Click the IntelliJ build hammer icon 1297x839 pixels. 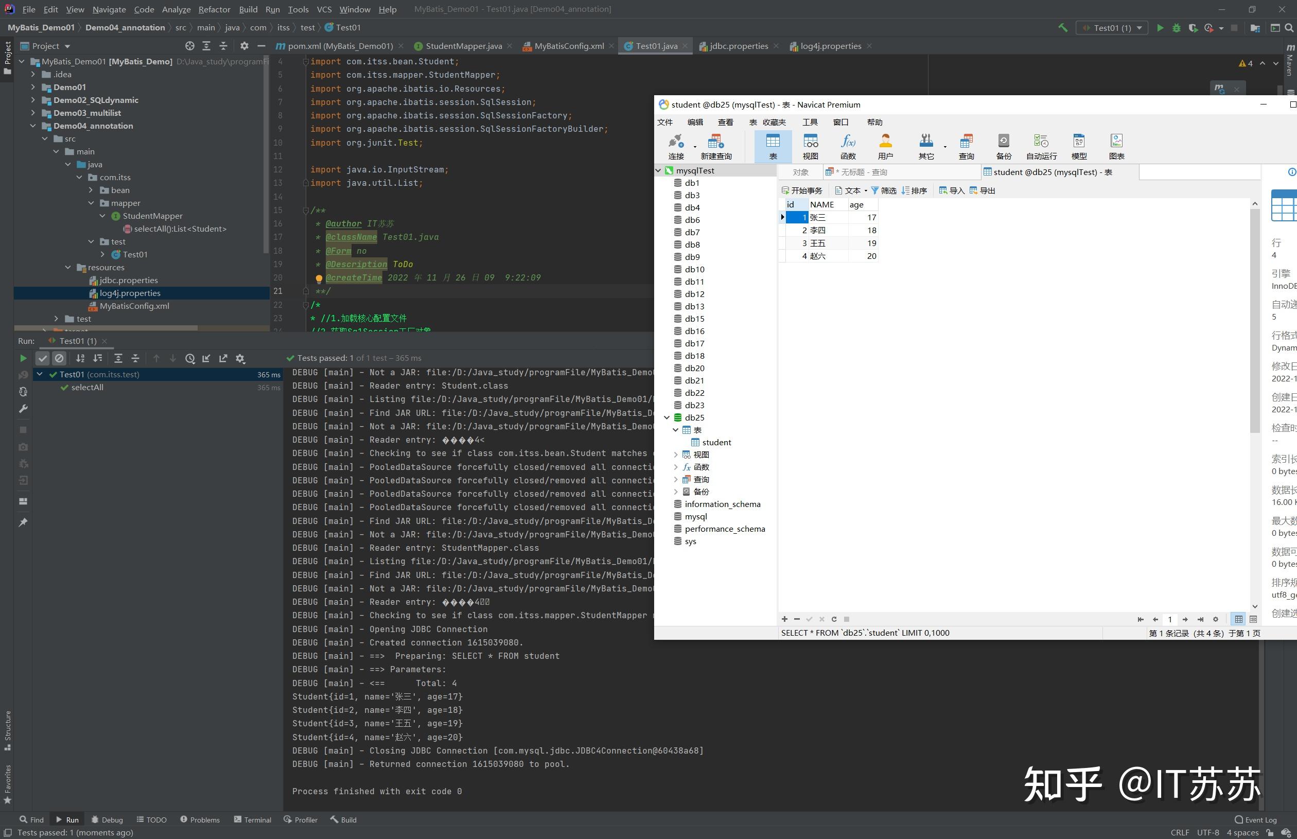1063,28
